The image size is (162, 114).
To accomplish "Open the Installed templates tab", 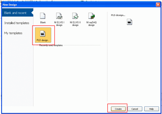I will pyautogui.click(x=17, y=23).
